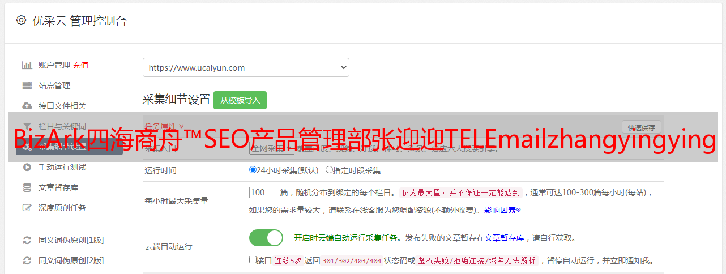The height and width of the screenshot is (274, 726).
Task: Select the 指定时段采集 radio option
Action: (x=329, y=170)
